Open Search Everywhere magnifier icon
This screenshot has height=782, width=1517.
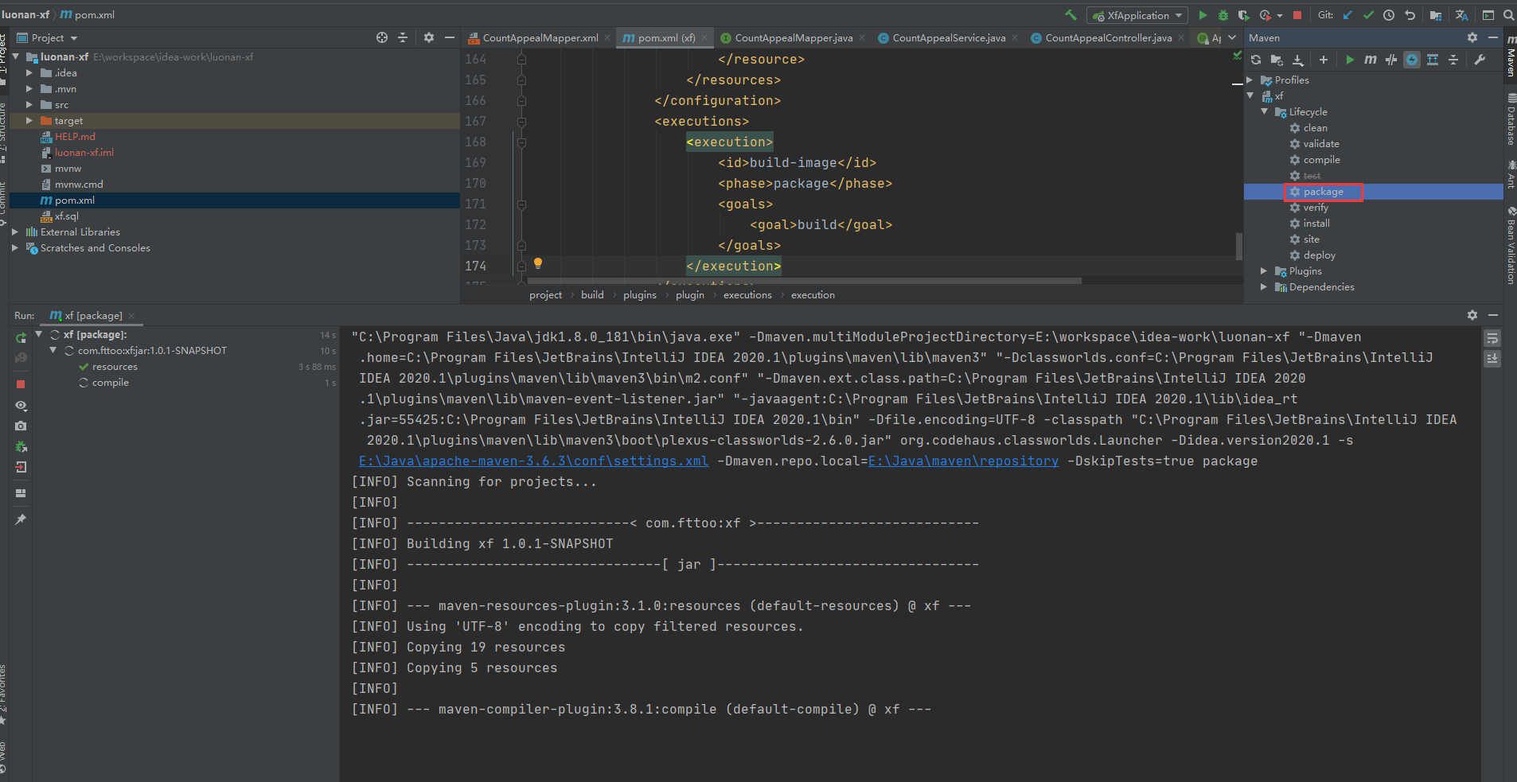pos(1509,15)
